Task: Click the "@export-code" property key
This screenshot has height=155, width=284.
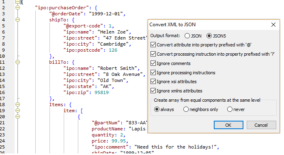Action: [83, 26]
